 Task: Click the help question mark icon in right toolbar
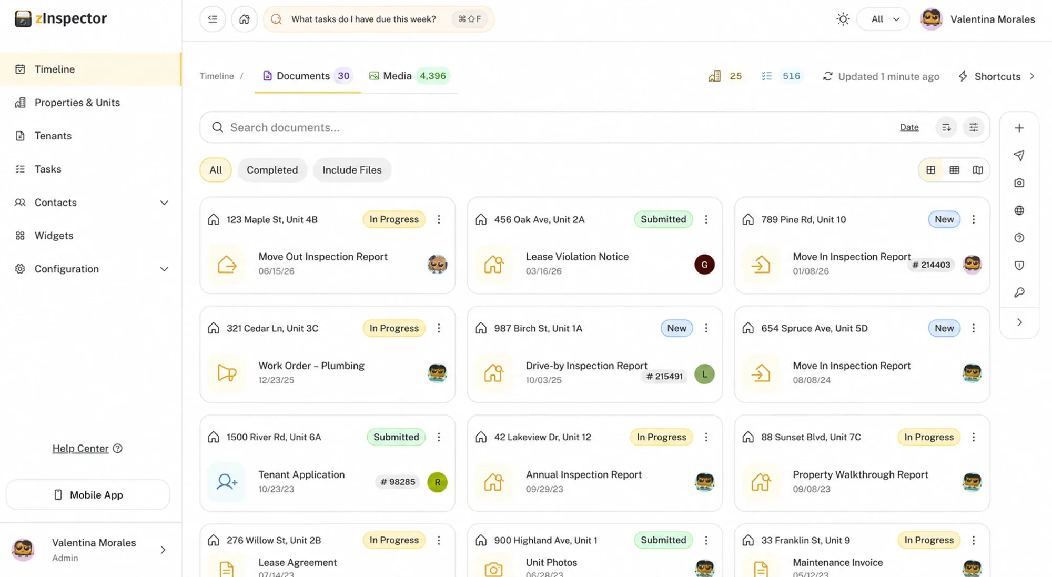coord(1019,238)
